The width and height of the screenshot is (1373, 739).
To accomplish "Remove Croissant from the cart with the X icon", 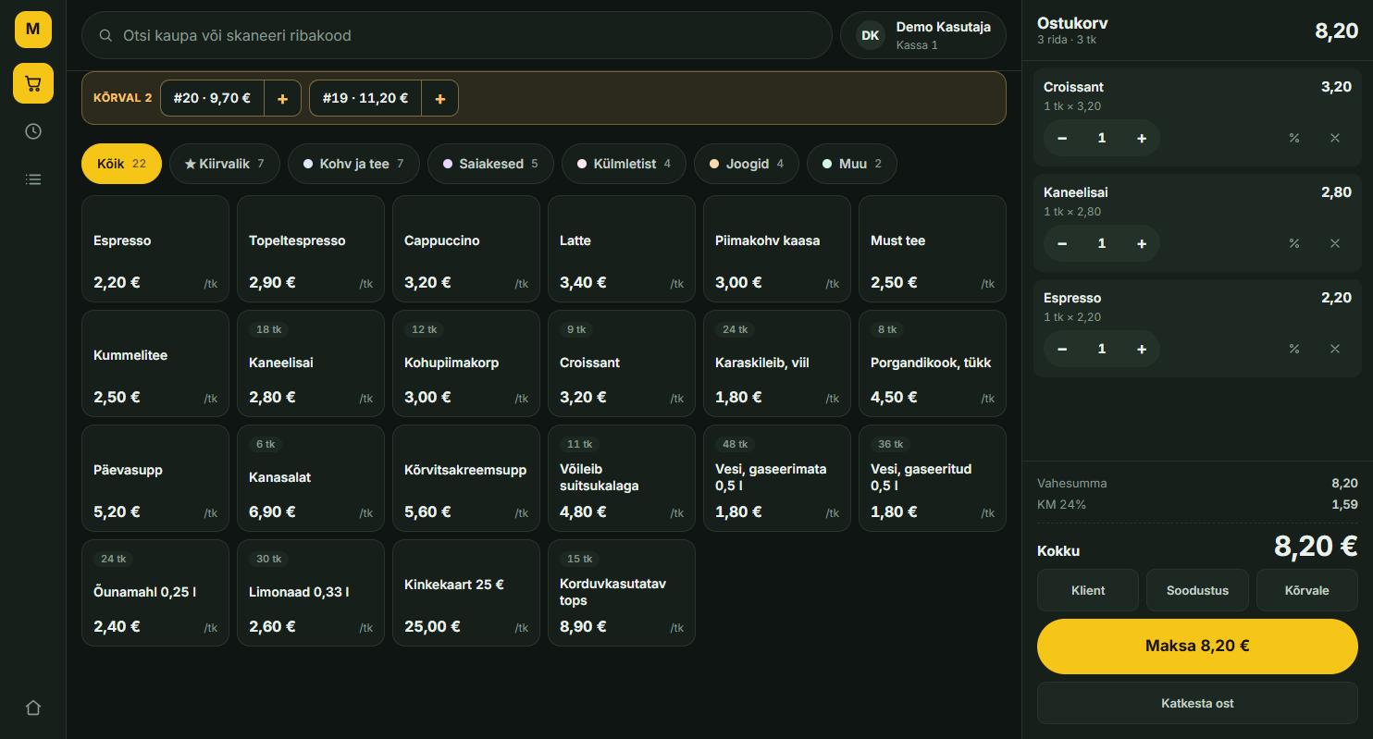I will tap(1334, 138).
